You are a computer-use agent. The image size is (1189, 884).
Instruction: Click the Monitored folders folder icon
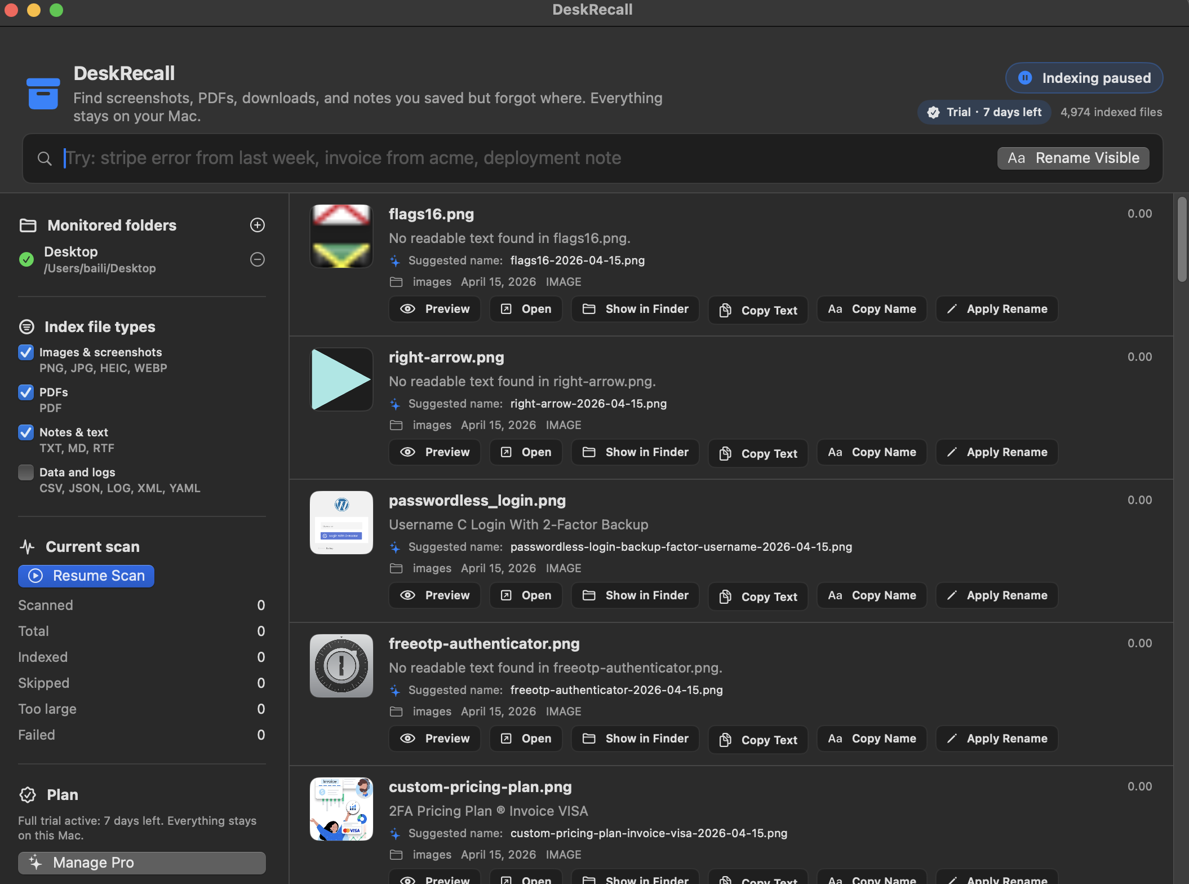28,226
